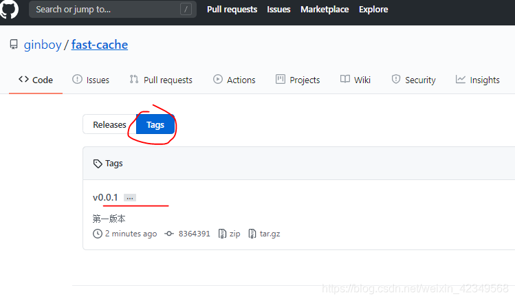Click the tag icon in Tags header
515x301 pixels.
98,164
